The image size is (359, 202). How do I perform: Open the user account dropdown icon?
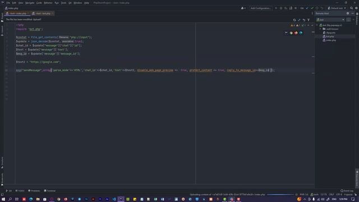pyautogui.click(x=243, y=8)
